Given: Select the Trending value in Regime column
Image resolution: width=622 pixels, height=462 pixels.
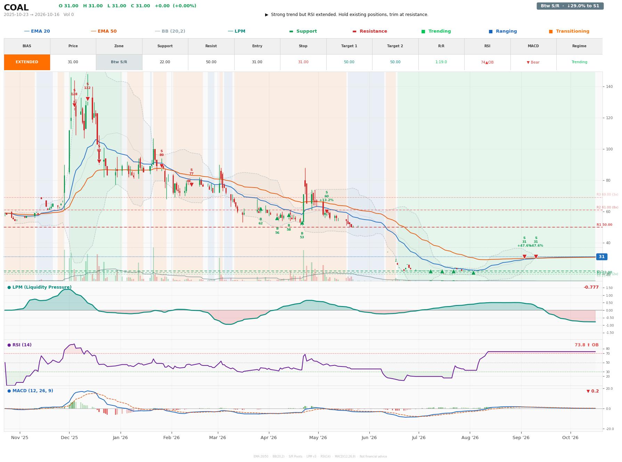Looking at the screenshot, I should [579, 62].
